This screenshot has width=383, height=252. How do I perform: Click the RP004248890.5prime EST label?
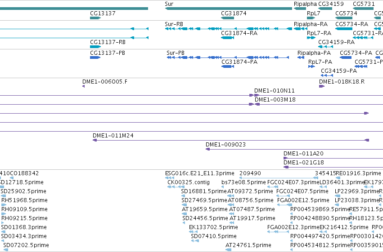[x=320, y=218]
